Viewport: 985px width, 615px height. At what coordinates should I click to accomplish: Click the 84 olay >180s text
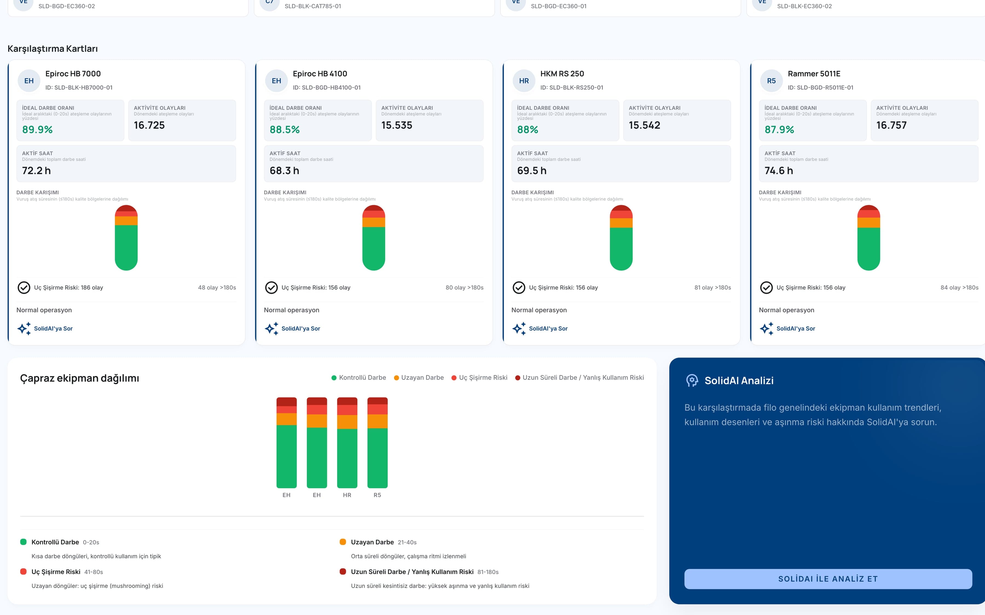click(959, 288)
